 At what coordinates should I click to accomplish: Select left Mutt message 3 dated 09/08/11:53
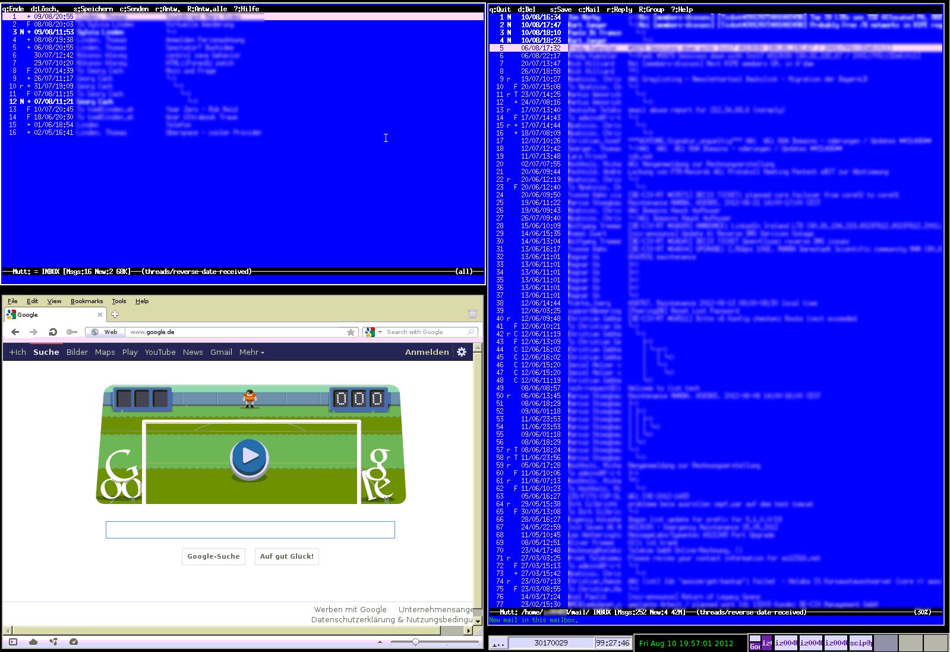coord(243,32)
